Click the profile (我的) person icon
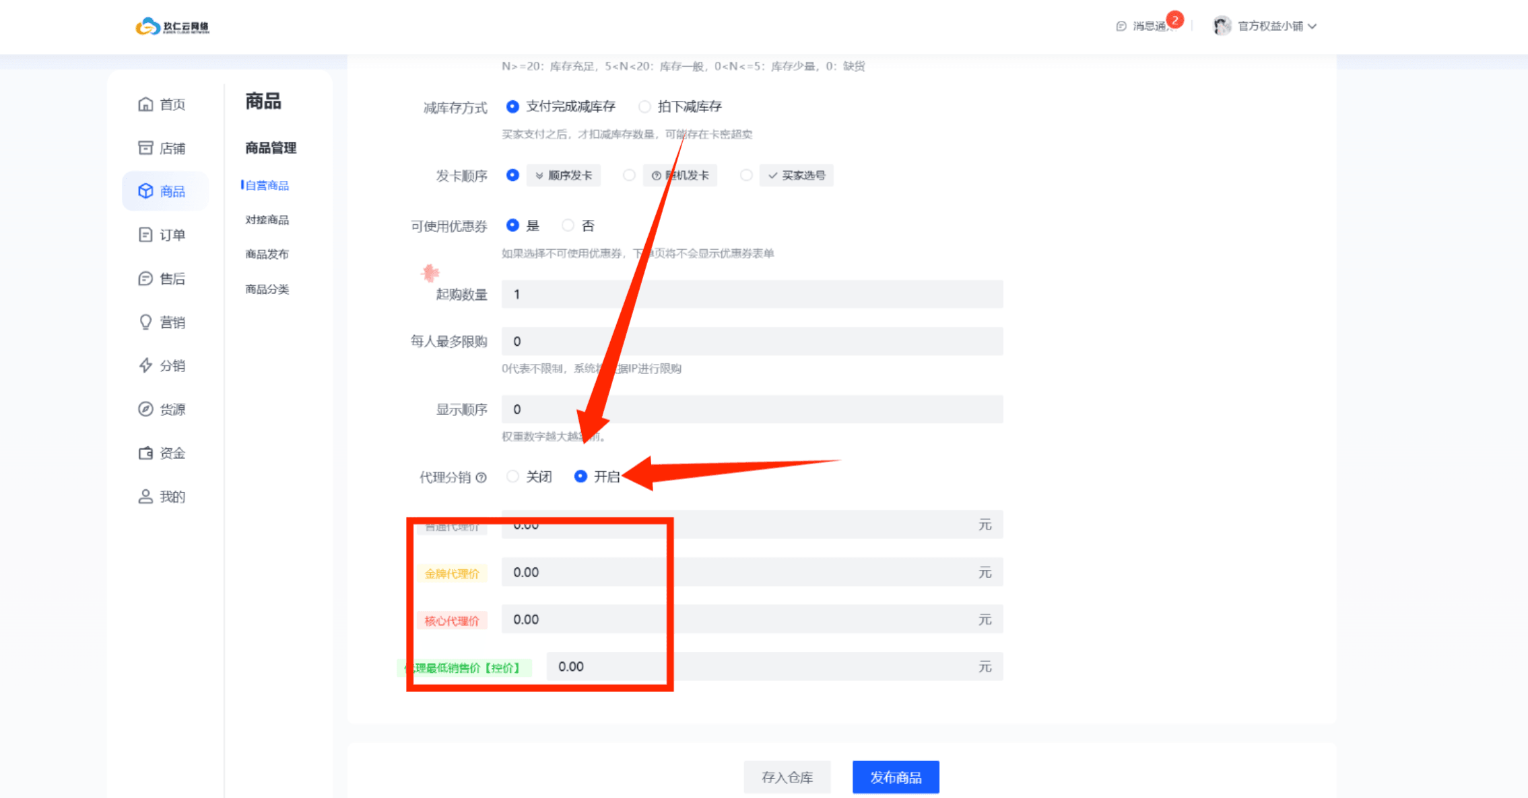 click(x=145, y=497)
